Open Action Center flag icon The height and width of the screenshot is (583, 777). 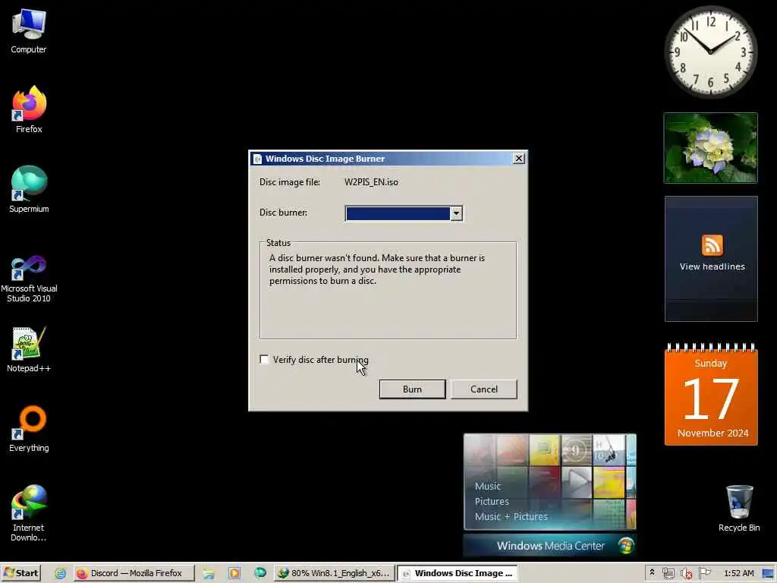(x=705, y=573)
